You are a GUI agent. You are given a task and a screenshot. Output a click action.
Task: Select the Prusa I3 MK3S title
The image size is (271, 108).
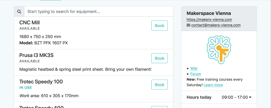pyautogui.click(x=37, y=55)
